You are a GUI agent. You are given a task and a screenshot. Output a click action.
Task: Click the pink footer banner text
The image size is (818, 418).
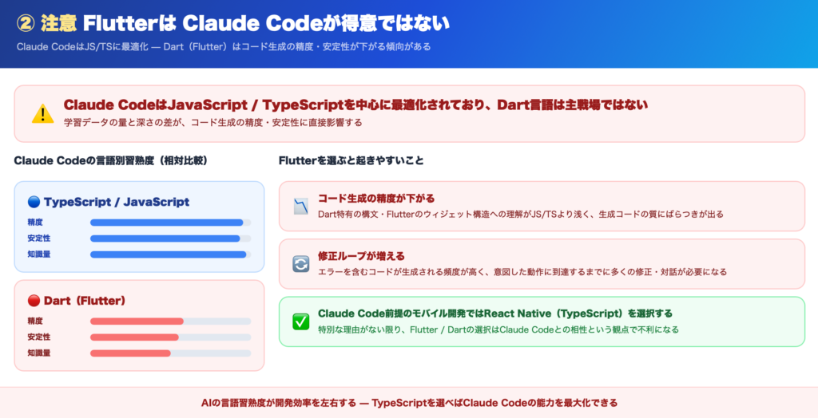coord(409,403)
